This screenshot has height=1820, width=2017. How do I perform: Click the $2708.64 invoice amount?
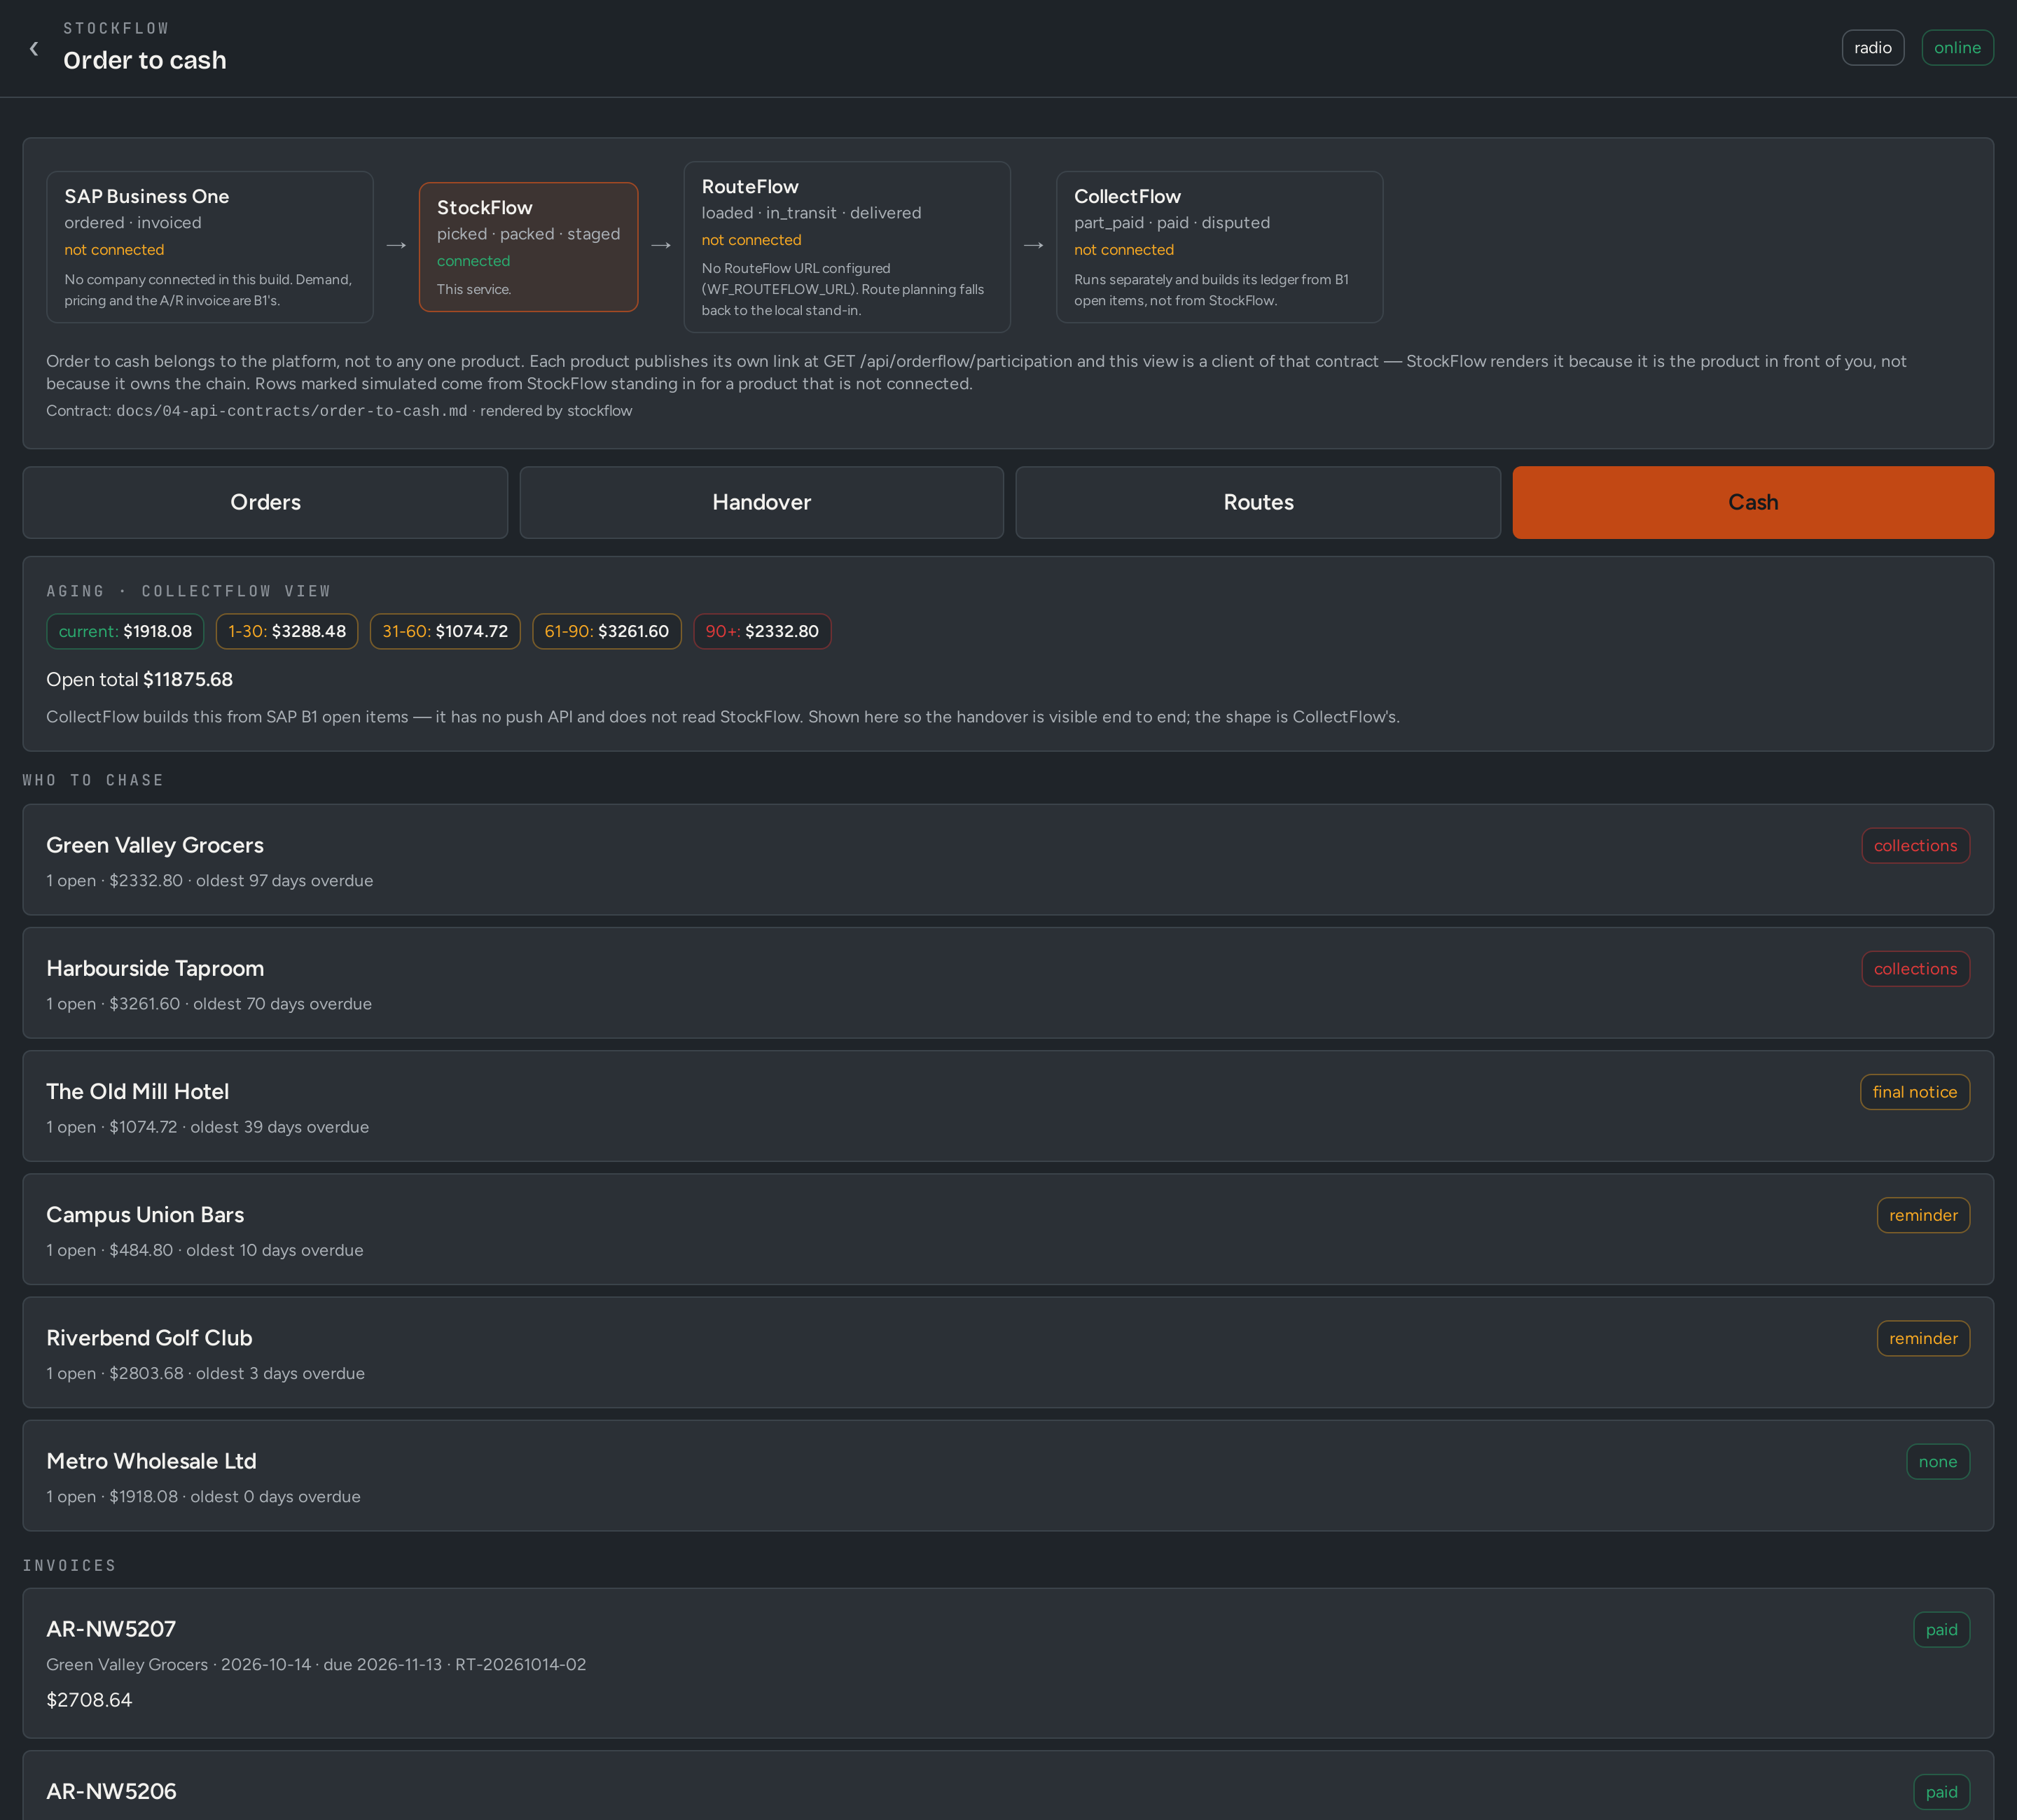pos(89,1700)
